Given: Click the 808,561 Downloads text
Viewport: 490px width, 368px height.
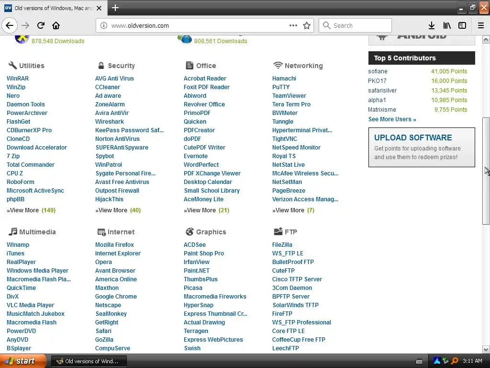Looking at the screenshot, I should click(221, 41).
